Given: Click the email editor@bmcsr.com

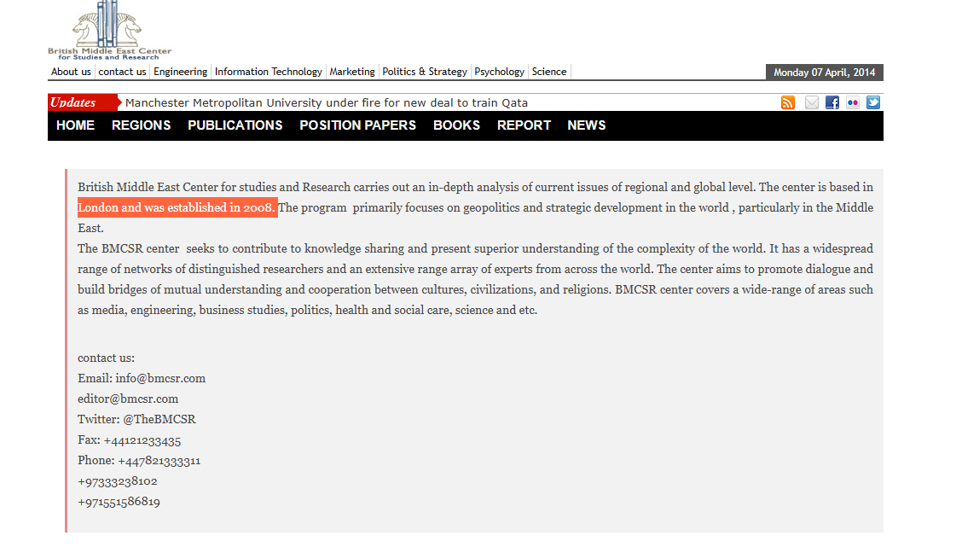Looking at the screenshot, I should 128,399.
